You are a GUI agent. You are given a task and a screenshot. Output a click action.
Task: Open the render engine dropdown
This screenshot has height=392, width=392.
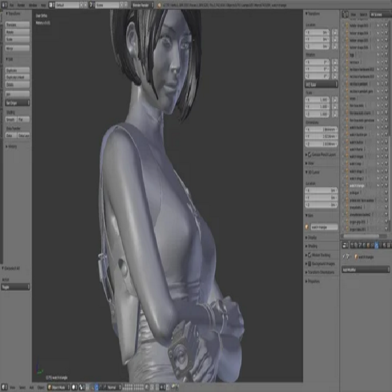pos(142,5)
